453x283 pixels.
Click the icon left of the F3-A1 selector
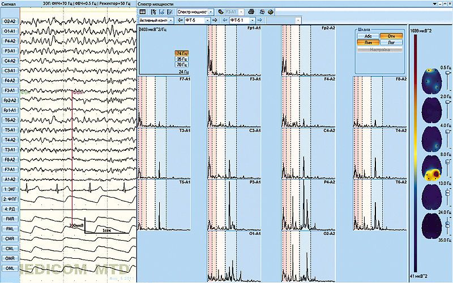pos(220,11)
